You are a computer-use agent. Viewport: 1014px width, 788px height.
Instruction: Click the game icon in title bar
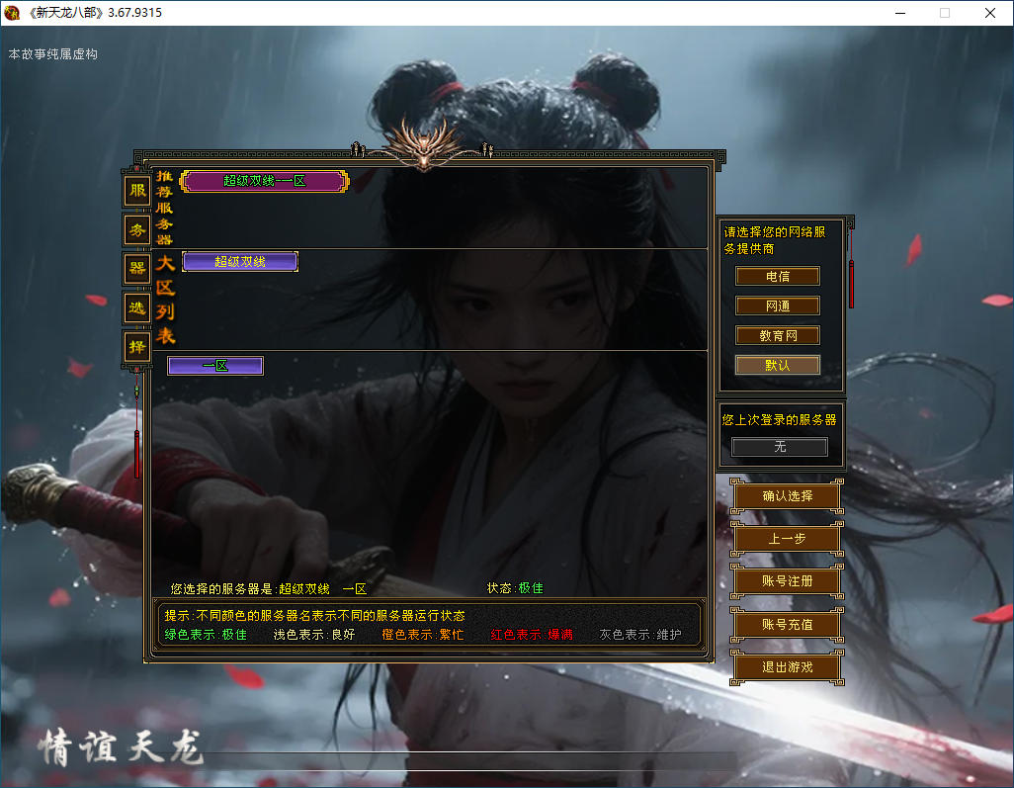coord(12,12)
